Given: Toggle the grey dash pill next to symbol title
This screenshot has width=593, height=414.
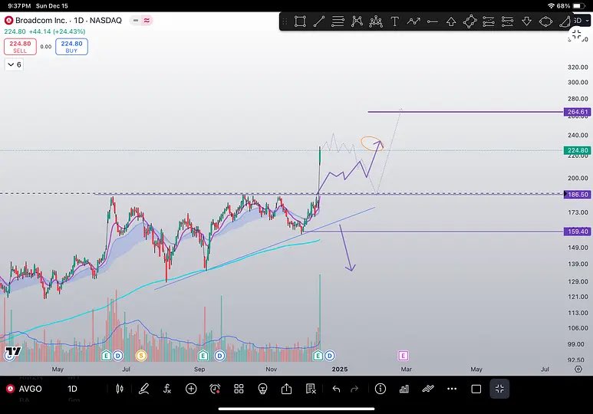Looking at the screenshot, I should pos(135,21).
